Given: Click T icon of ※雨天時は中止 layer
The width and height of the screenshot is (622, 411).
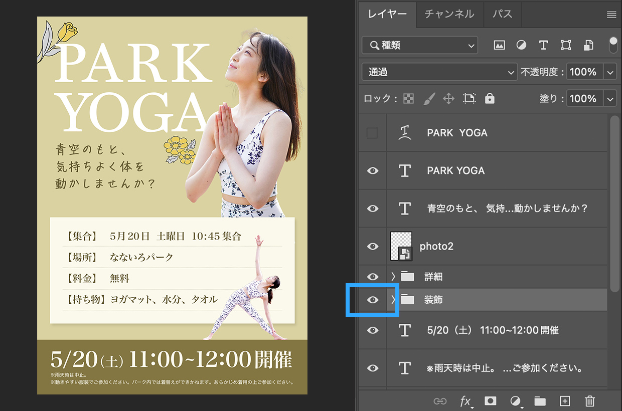Looking at the screenshot, I should 405,368.
